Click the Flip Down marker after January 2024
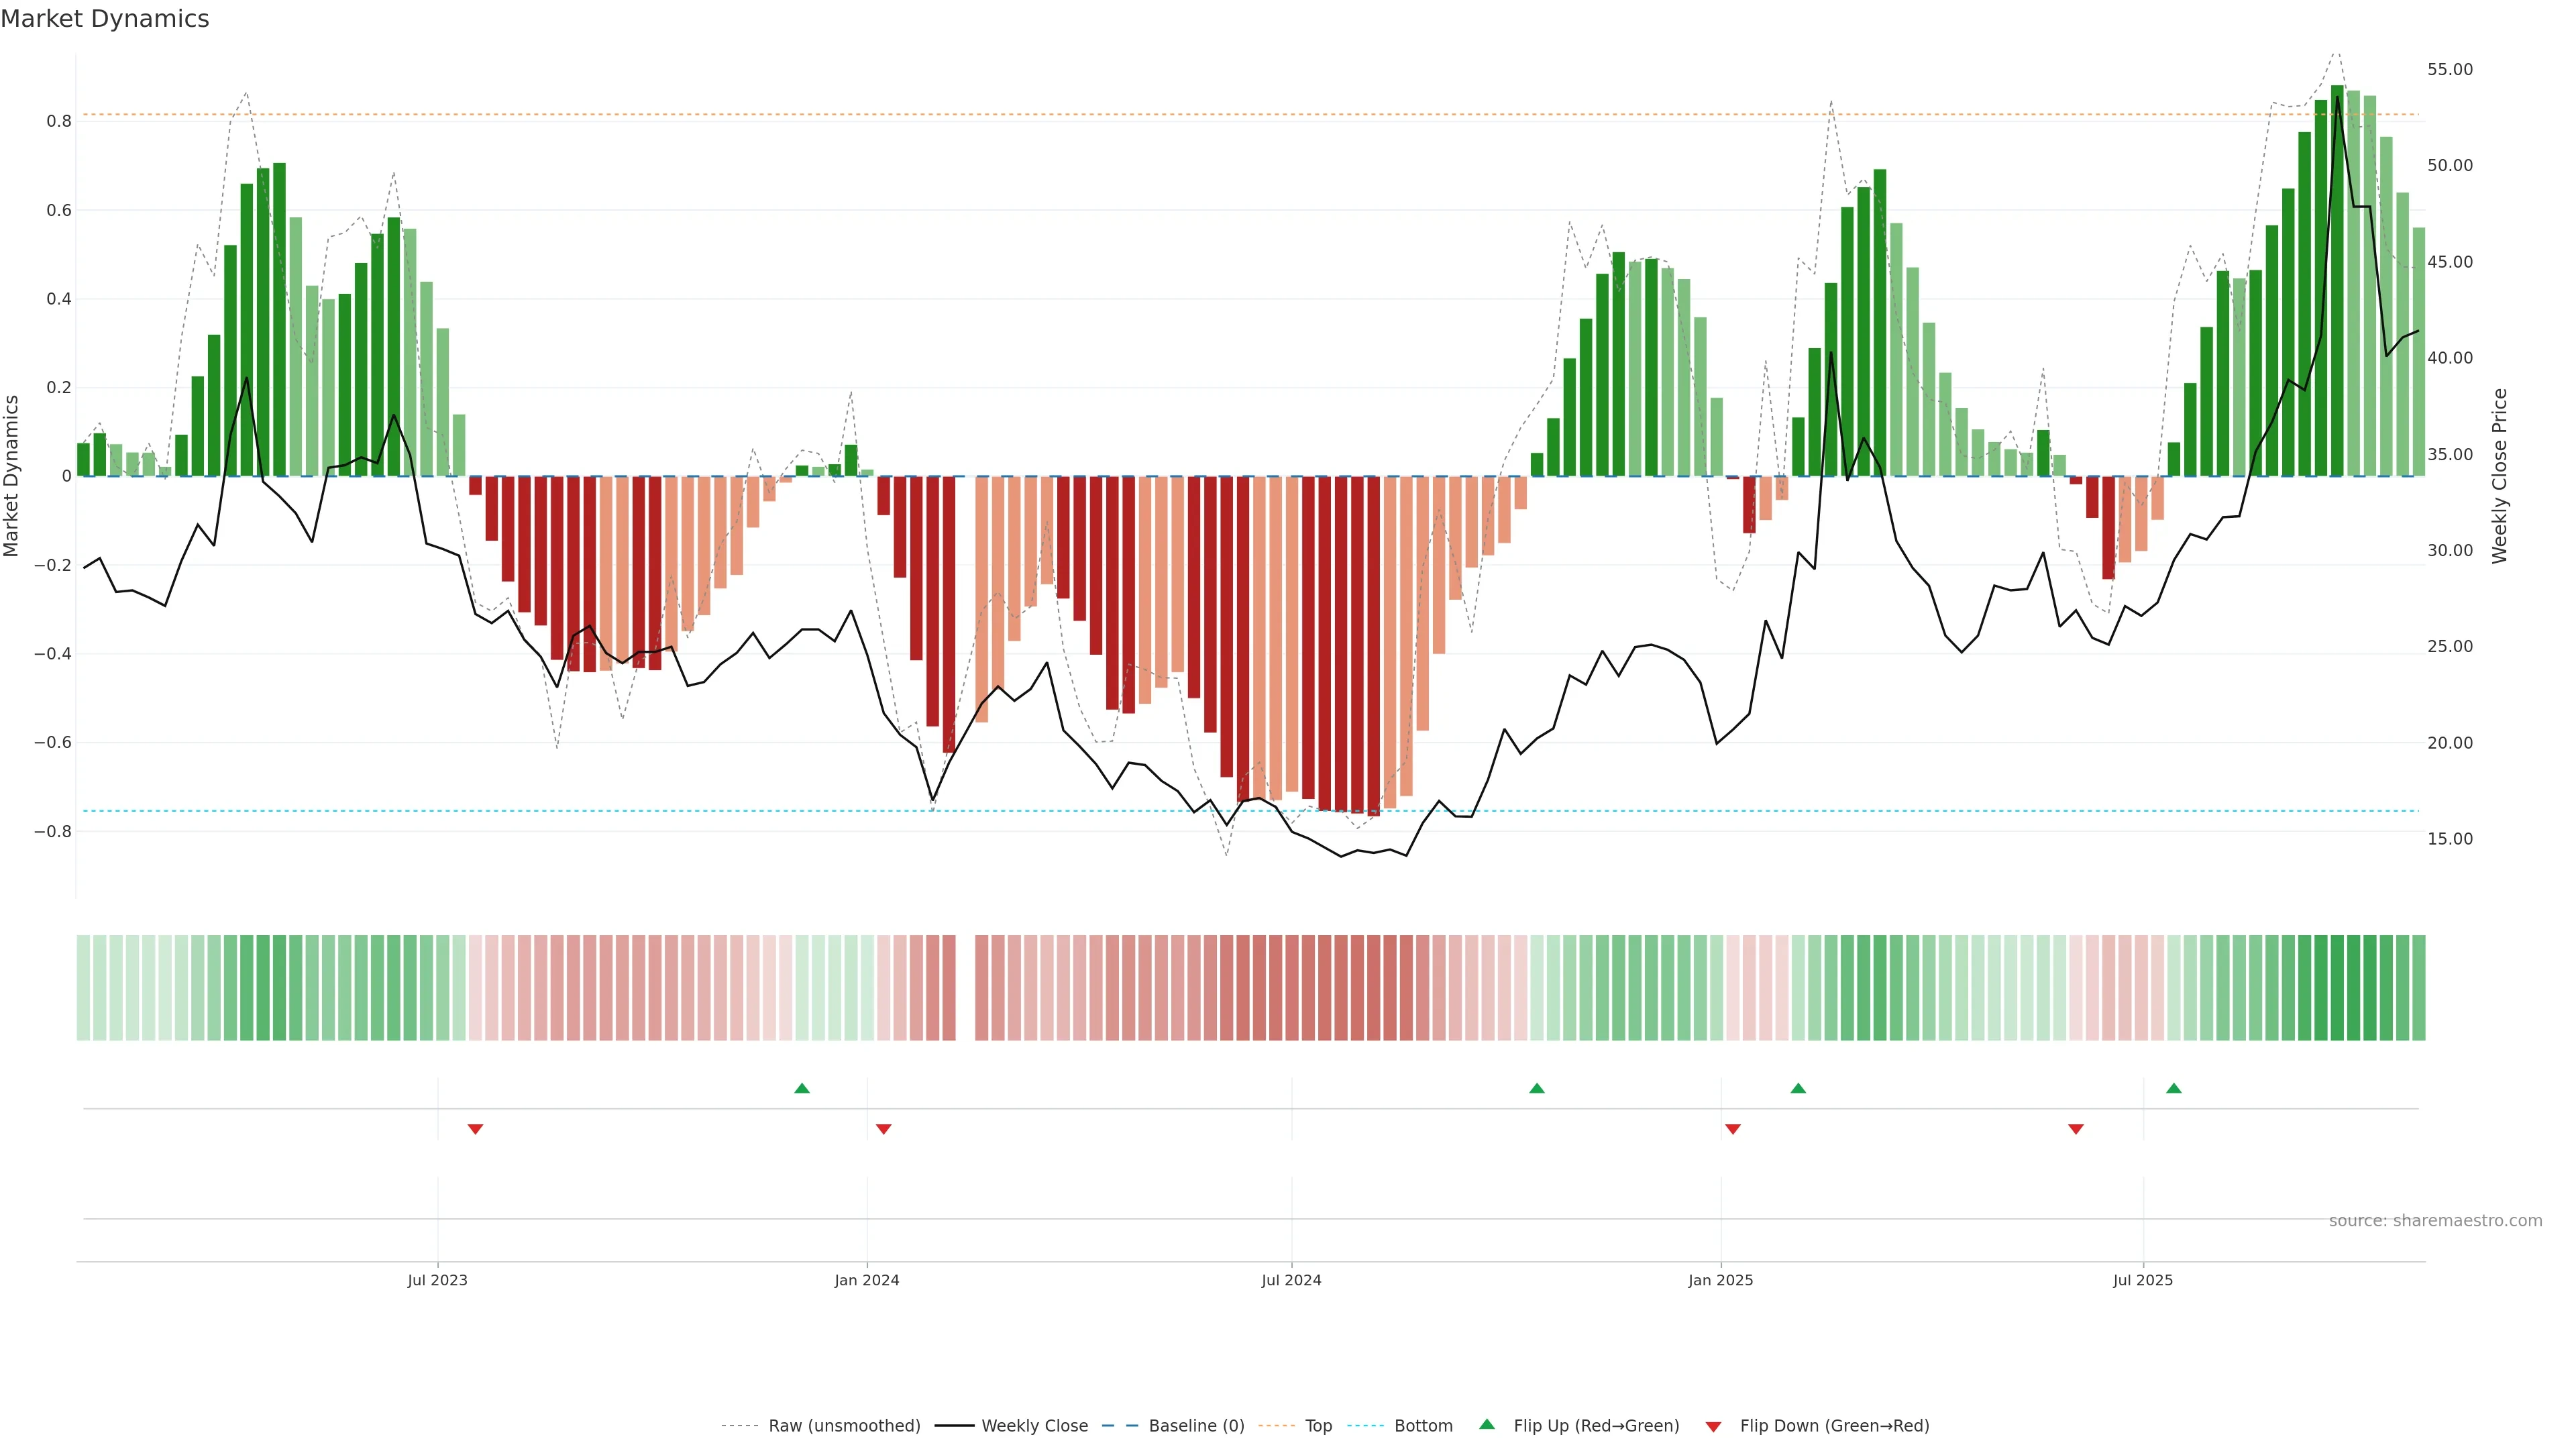The height and width of the screenshot is (1449, 2576). pos(883,1129)
